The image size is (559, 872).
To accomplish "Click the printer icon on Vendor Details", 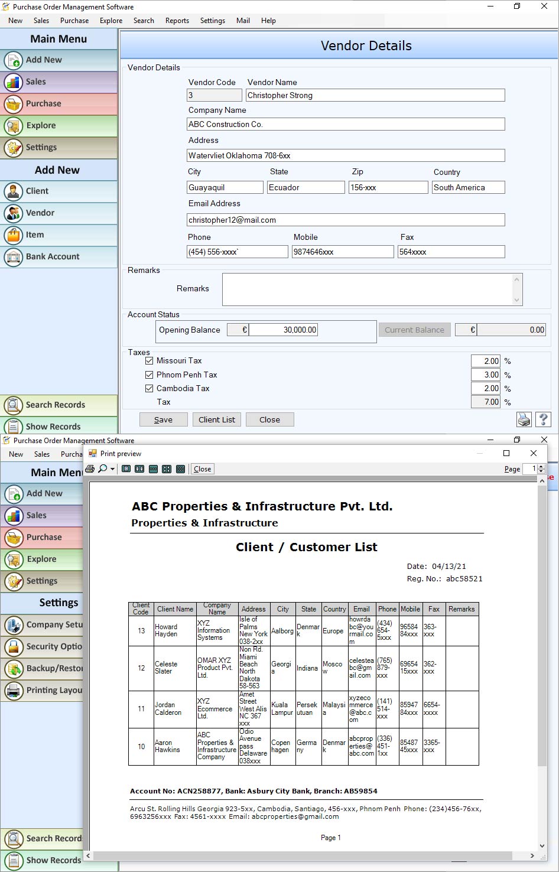I will (524, 419).
